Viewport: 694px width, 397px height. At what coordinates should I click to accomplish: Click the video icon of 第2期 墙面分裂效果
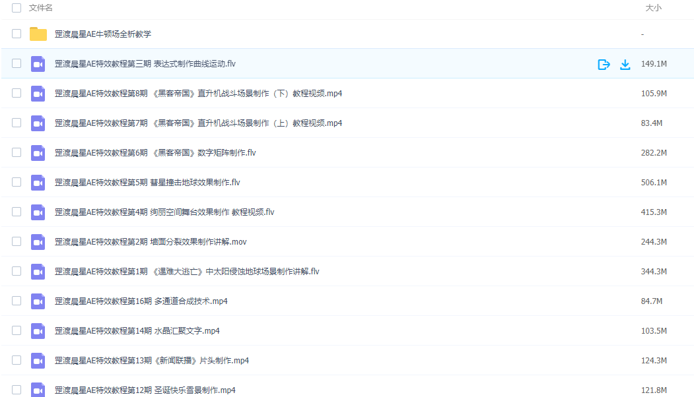[38, 241]
